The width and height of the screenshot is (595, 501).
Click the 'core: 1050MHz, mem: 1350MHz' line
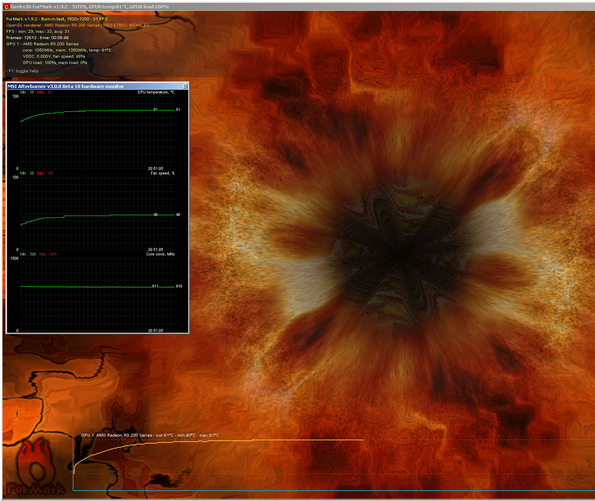(x=67, y=50)
